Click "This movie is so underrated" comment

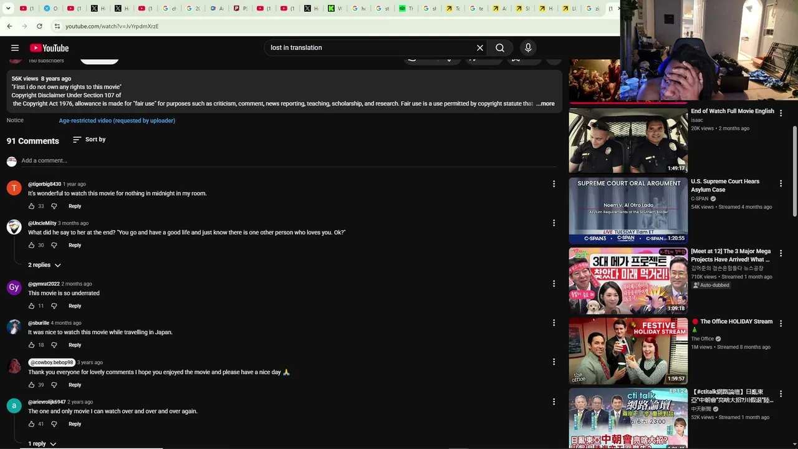64,293
